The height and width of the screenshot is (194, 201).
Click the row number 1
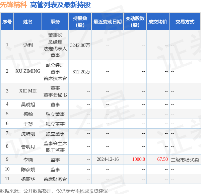point(7,45)
